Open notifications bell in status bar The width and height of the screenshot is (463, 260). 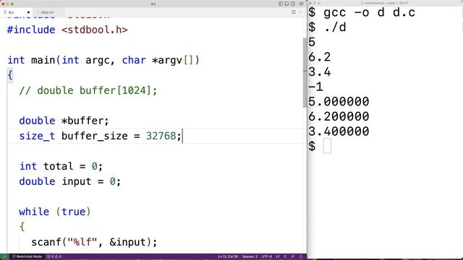(x=301, y=256)
